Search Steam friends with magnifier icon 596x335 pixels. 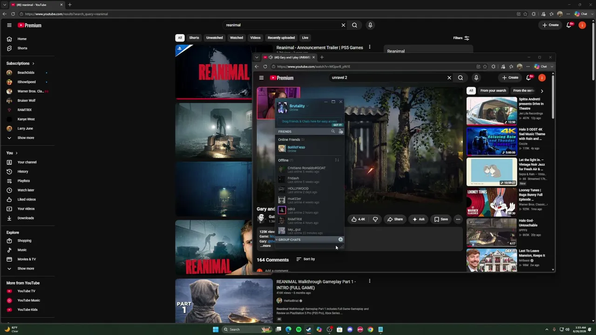click(333, 132)
